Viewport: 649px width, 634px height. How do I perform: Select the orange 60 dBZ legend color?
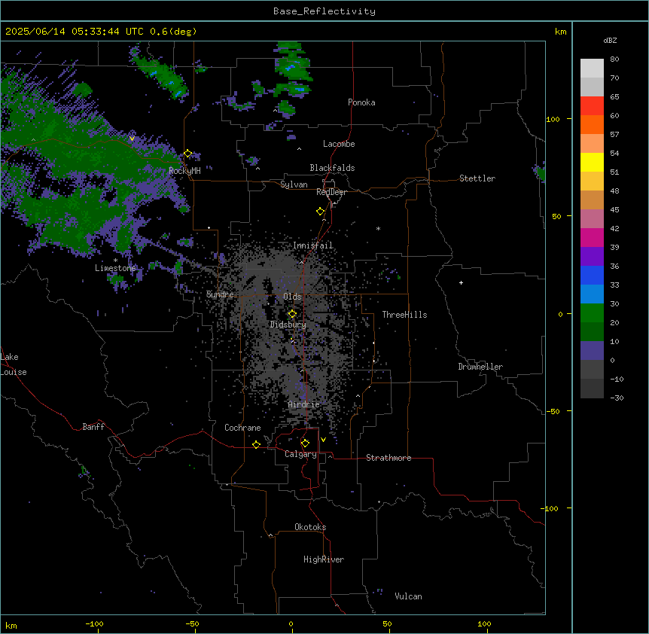click(592, 124)
